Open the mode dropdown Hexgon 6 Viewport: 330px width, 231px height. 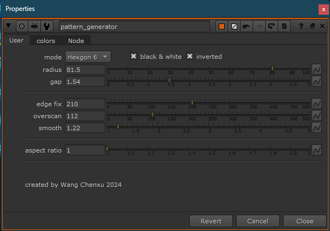pos(88,57)
